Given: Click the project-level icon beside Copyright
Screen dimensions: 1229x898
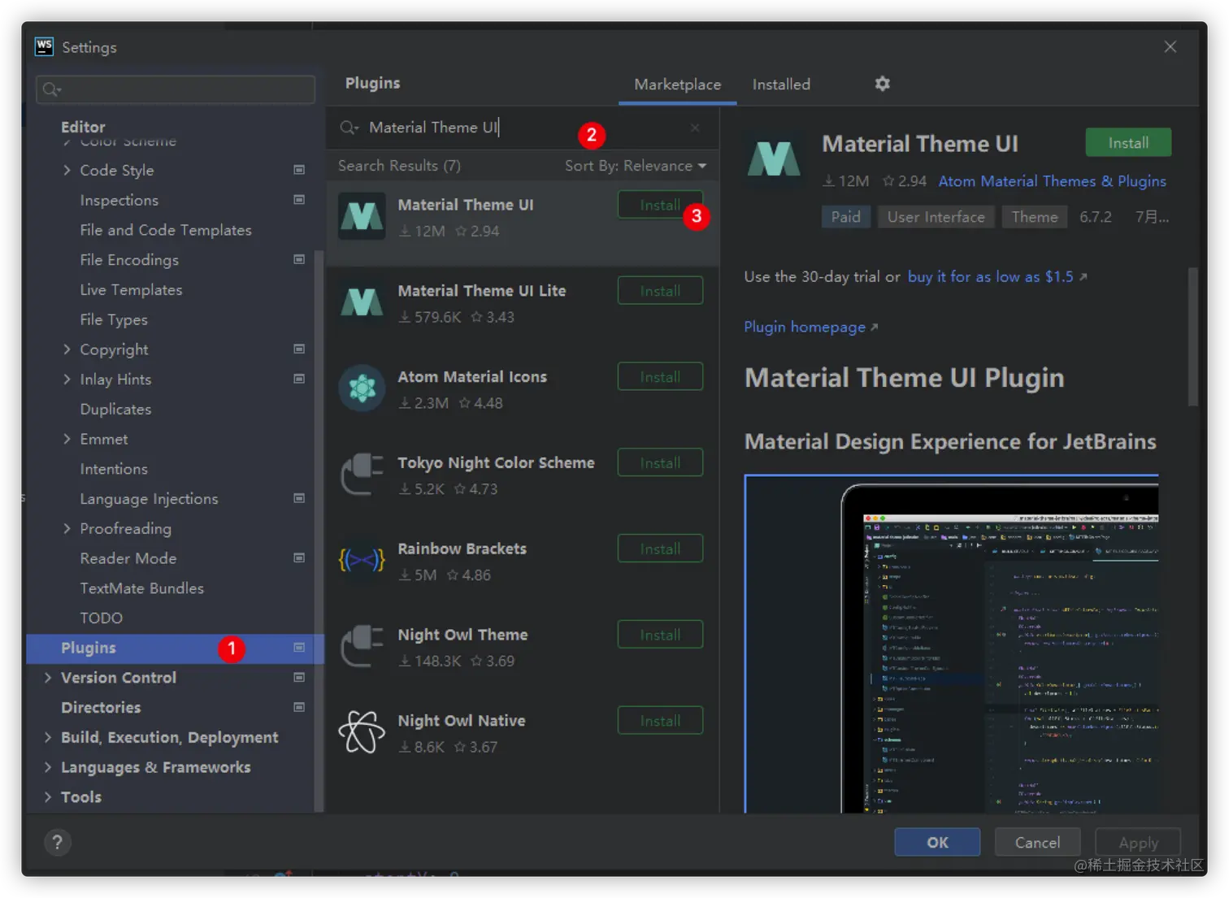Looking at the screenshot, I should tap(299, 349).
